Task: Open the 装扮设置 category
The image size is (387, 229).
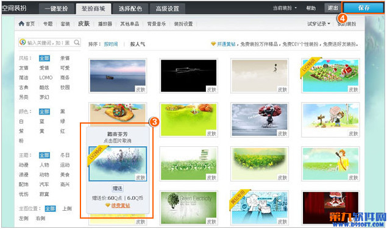Action: tap(183, 24)
